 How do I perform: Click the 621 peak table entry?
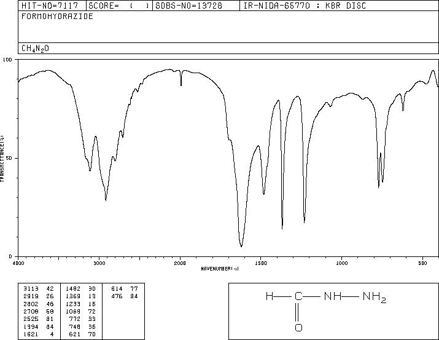(x=83, y=334)
